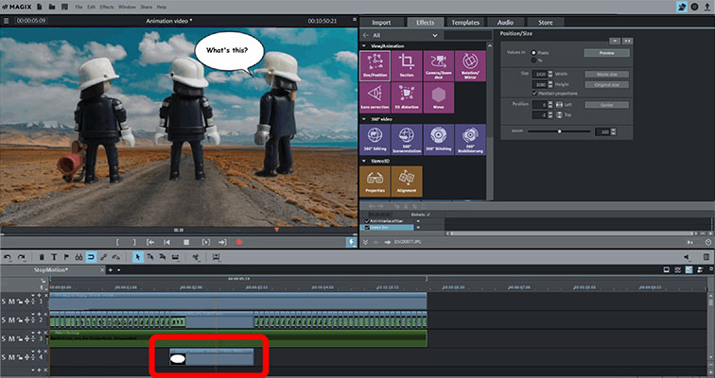Screen dimensions: 715x378
Task: Select the Rotation/Mirror effect tile
Action: pos(470,65)
